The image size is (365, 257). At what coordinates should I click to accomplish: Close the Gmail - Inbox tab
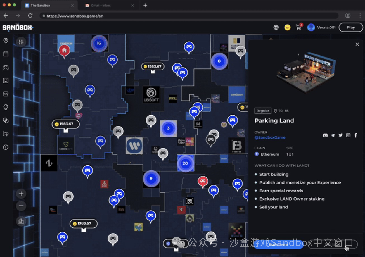(133, 5)
